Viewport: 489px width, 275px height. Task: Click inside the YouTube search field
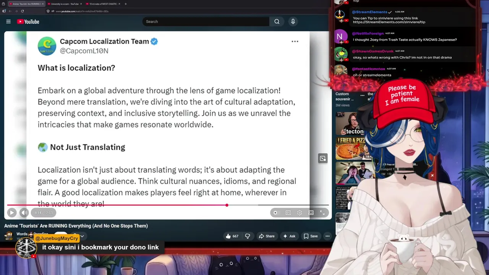point(205,22)
